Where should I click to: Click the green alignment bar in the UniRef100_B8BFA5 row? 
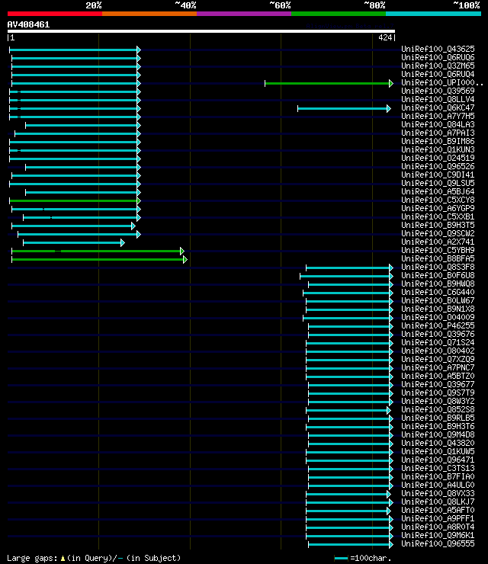pyautogui.click(x=99, y=259)
